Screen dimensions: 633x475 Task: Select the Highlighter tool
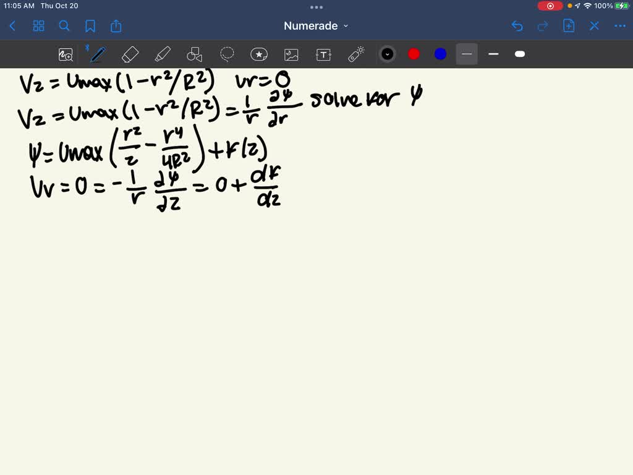163,54
